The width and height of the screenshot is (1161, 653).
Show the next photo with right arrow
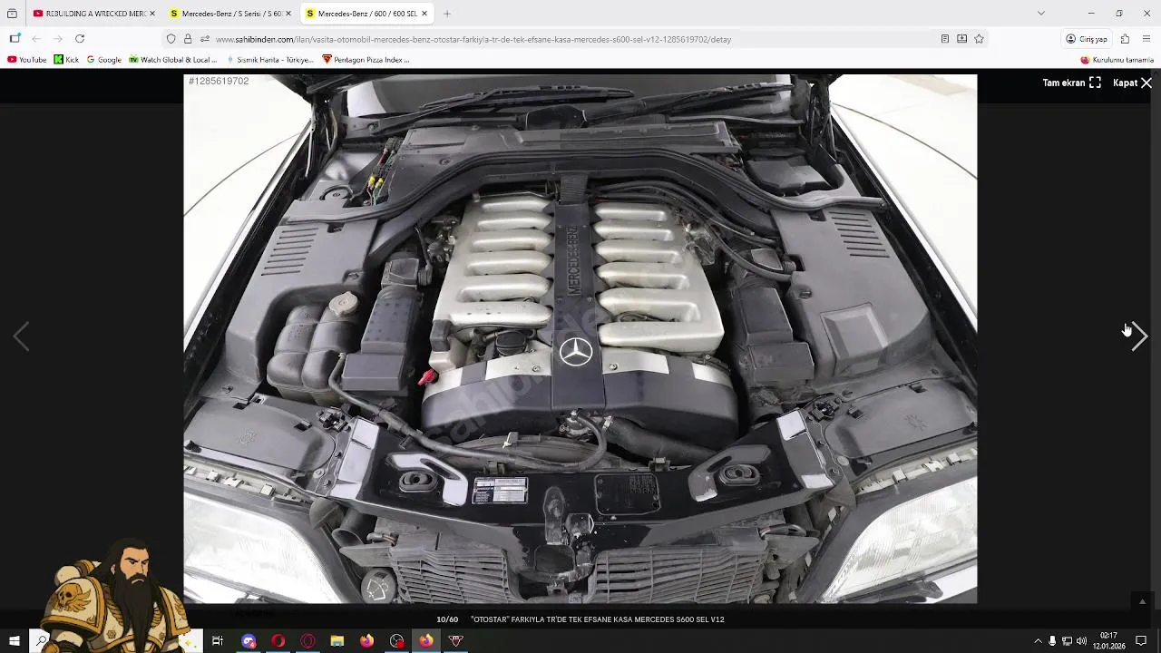1139,336
